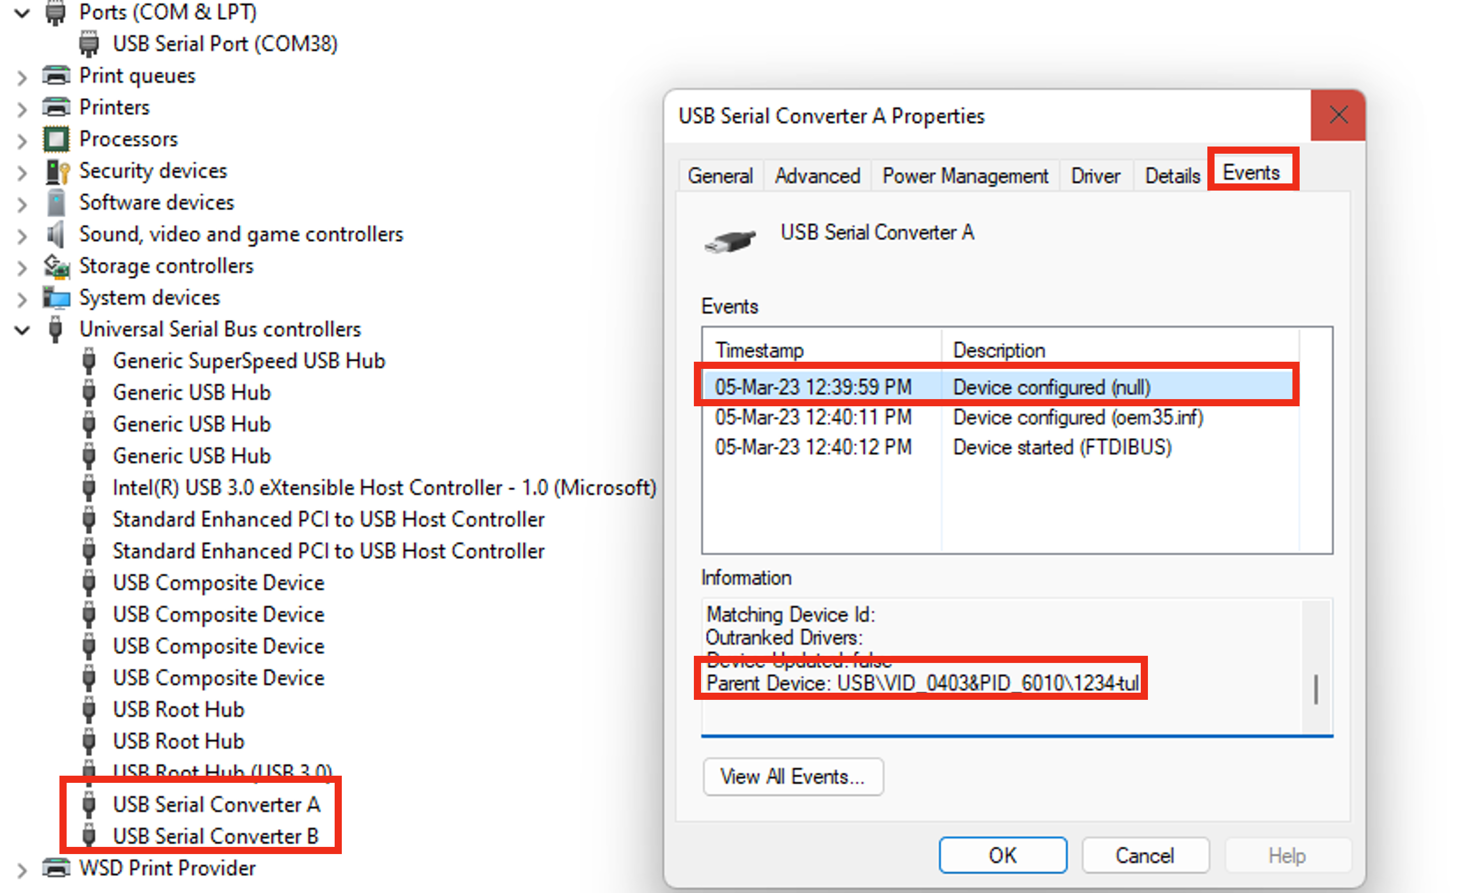This screenshot has height=893, width=1480.
Task: Click the Timestamp column header
Action: coord(821,350)
